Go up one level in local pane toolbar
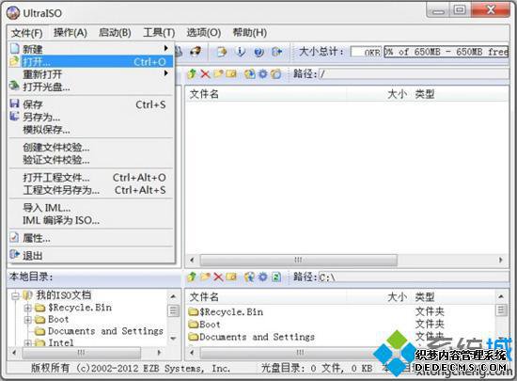Screen dimensions: 517x381 [192, 277]
